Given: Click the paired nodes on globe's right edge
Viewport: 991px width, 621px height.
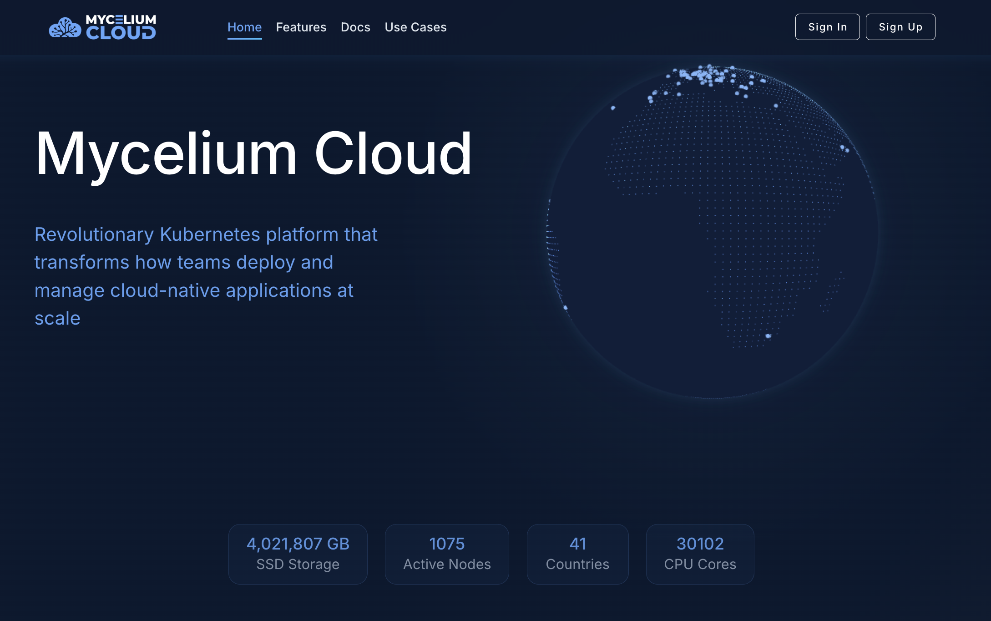Looking at the screenshot, I should pyautogui.click(x=844, y=148).
